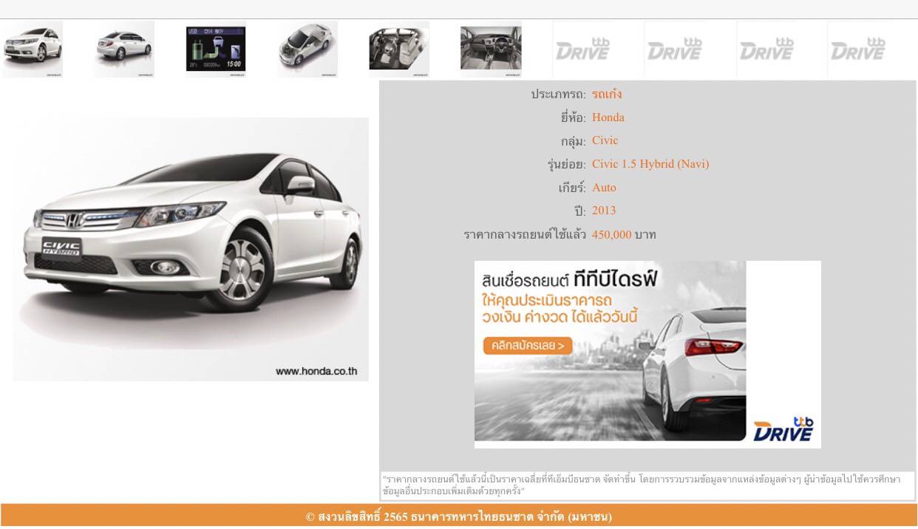
Task: Click the รุ่นย่อย label
Action: [568, 164]
